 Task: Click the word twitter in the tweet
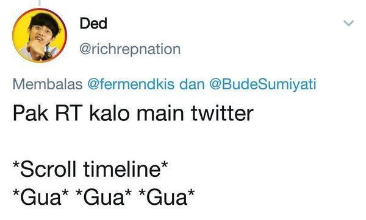222,113
